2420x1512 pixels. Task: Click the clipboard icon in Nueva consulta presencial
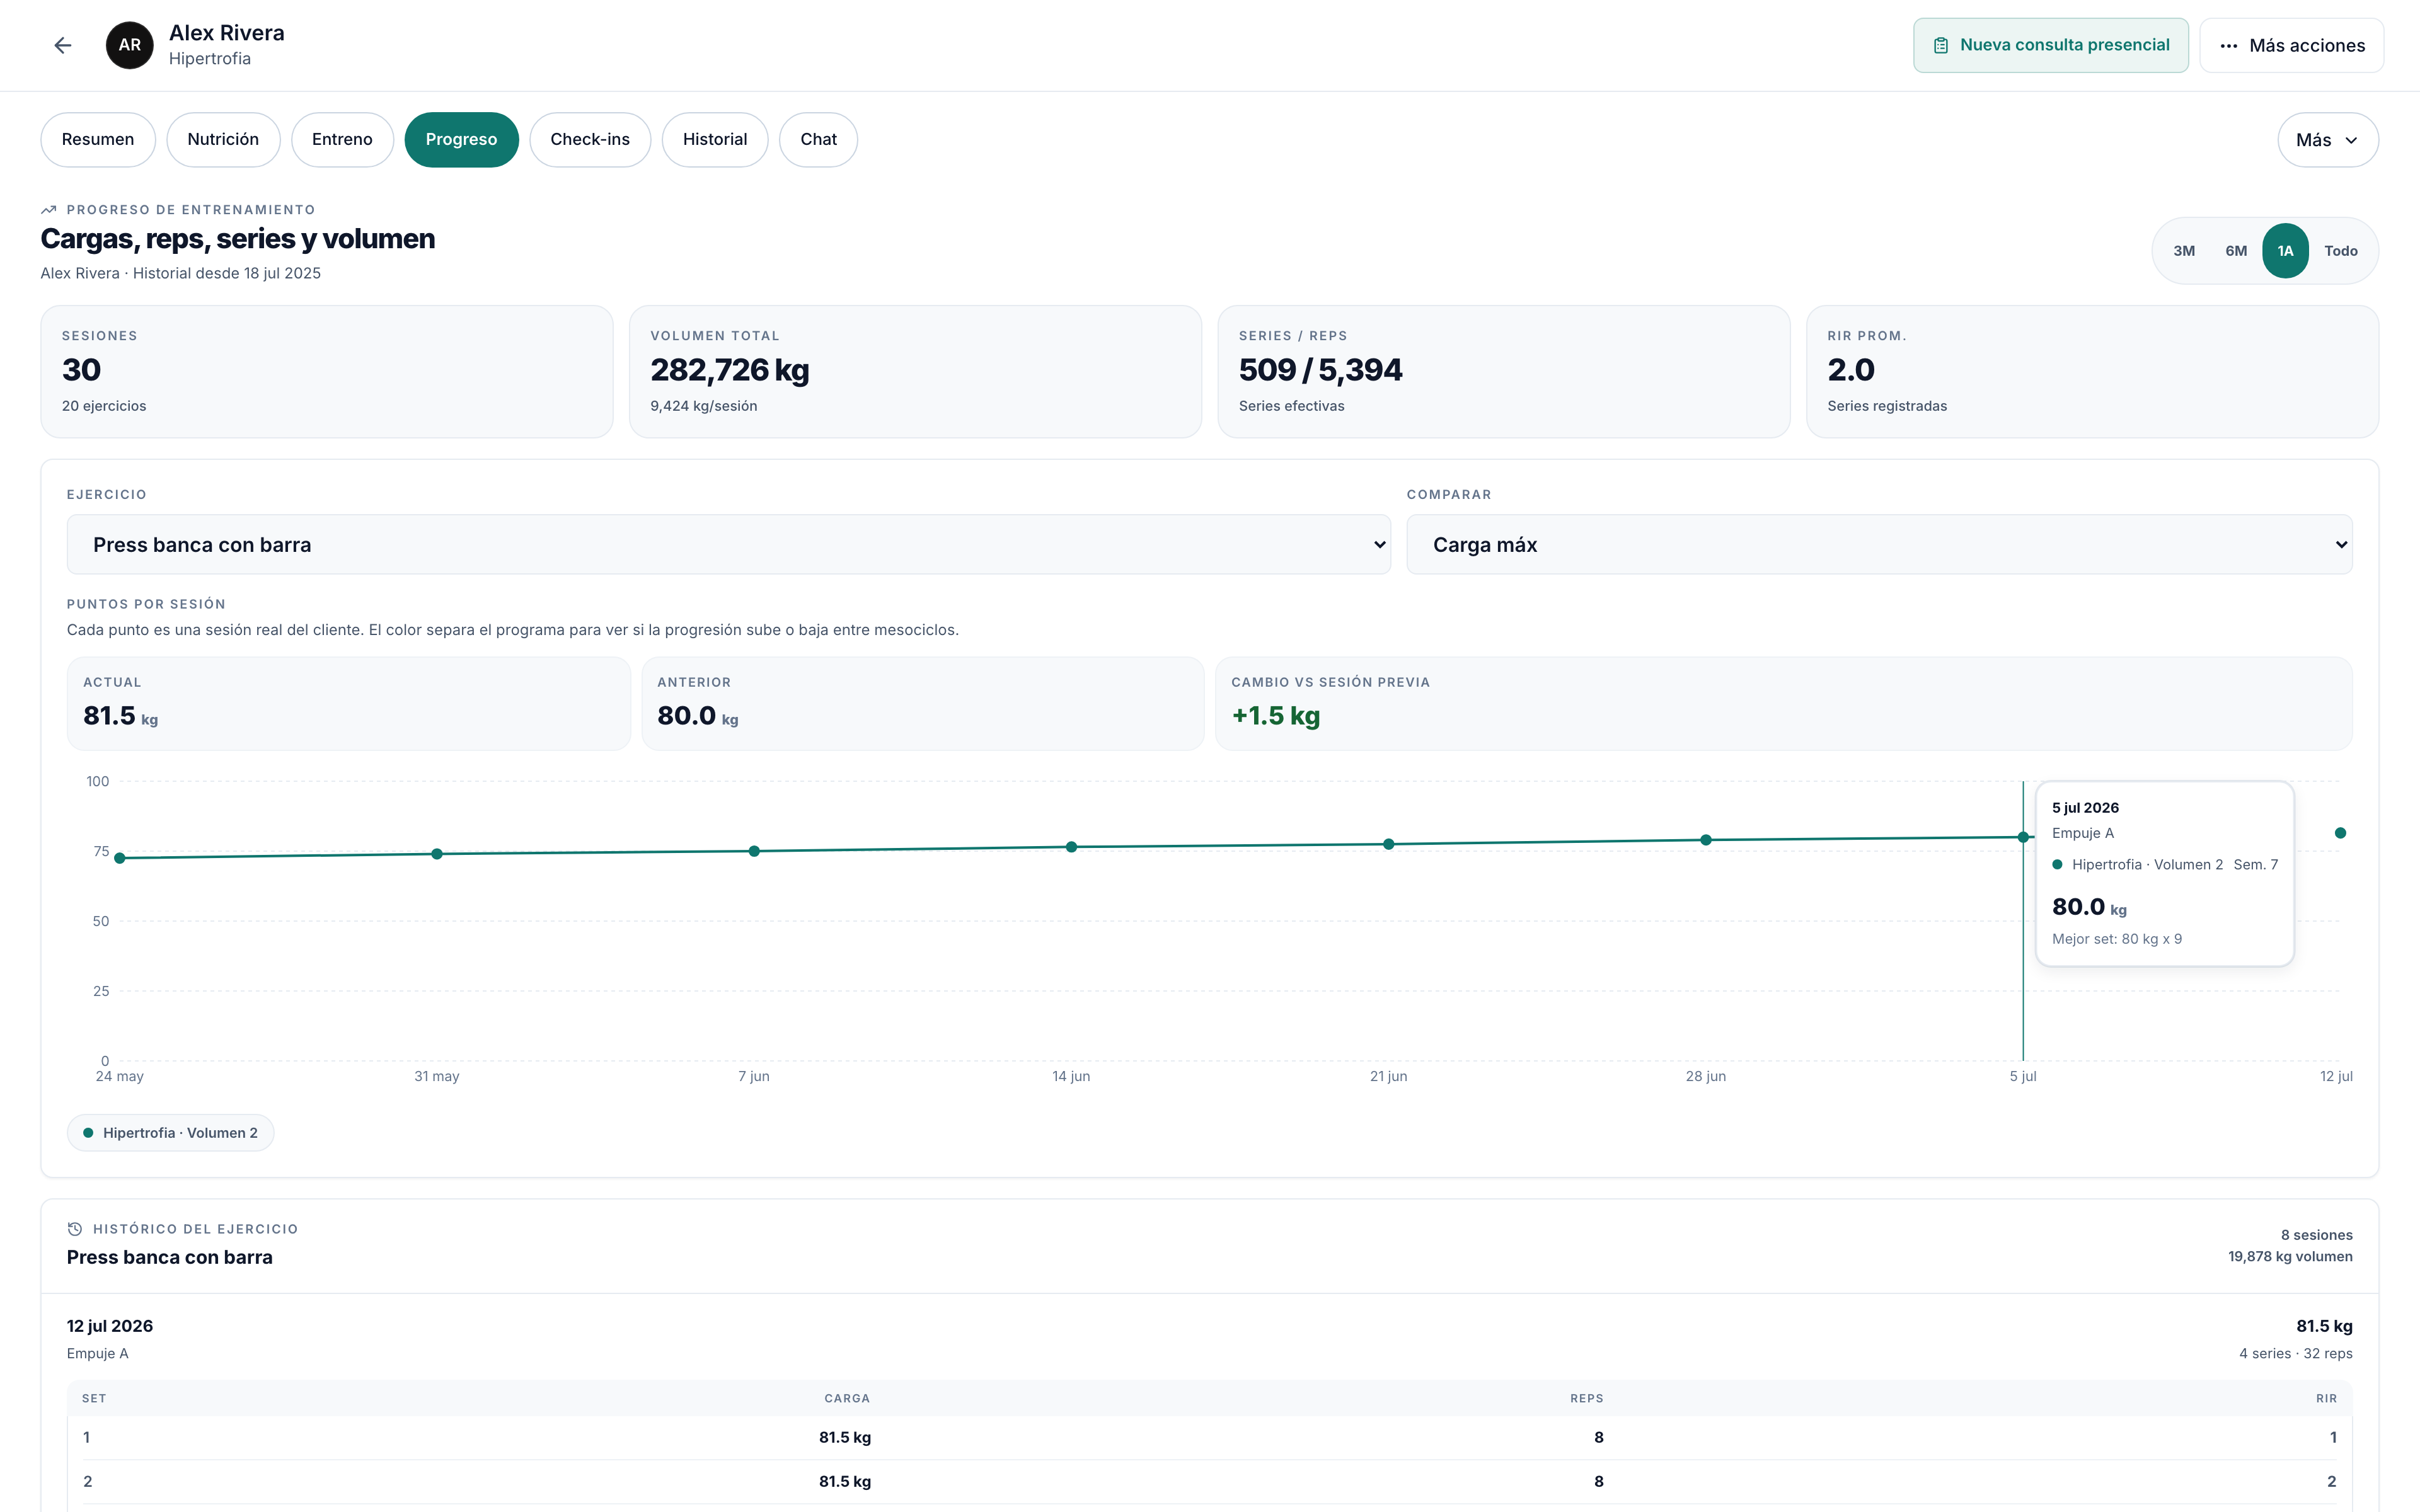coord(1941,45)
